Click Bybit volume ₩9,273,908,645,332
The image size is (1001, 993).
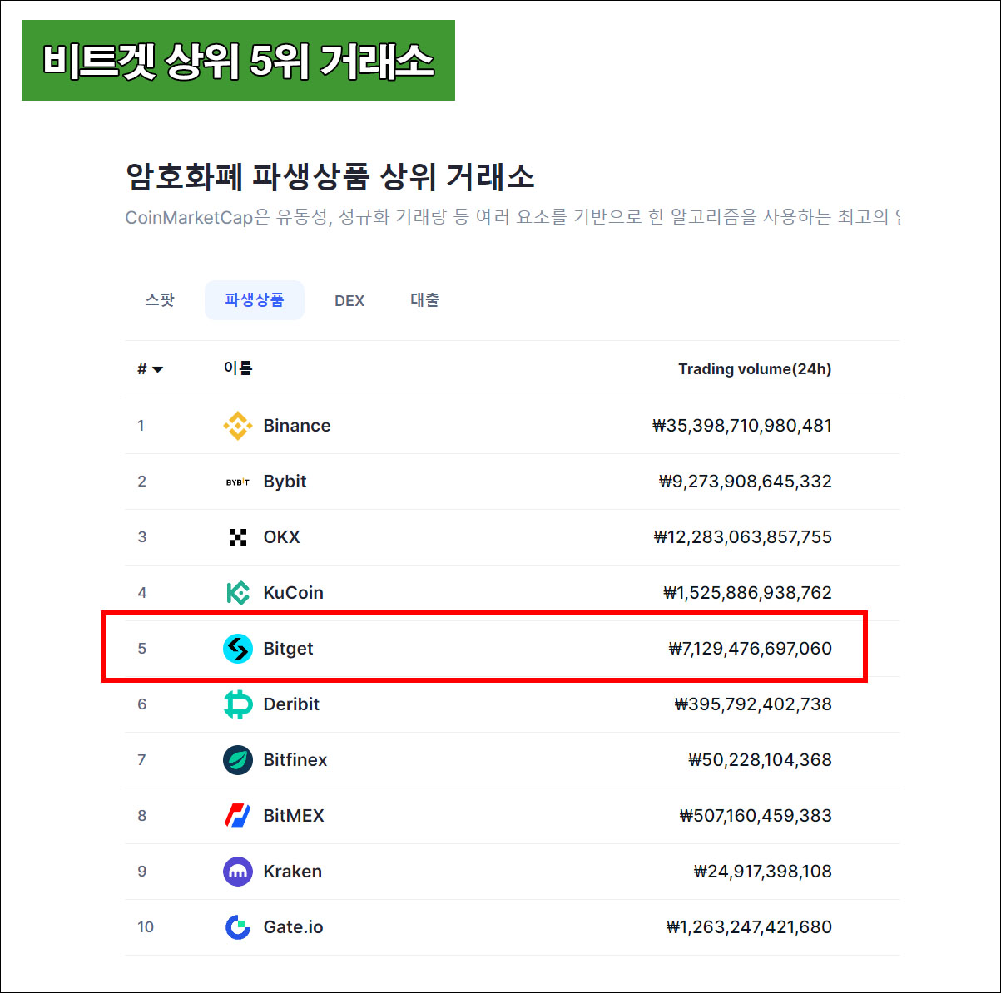[x=746, y=482]
